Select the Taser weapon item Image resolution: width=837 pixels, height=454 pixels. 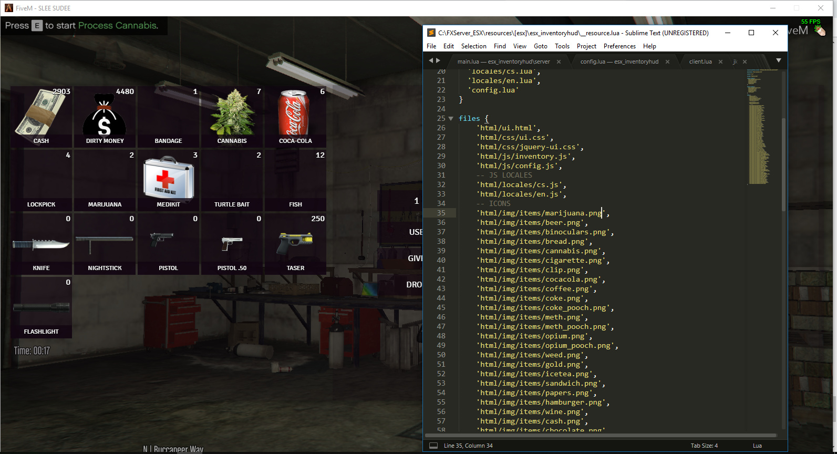295,243
